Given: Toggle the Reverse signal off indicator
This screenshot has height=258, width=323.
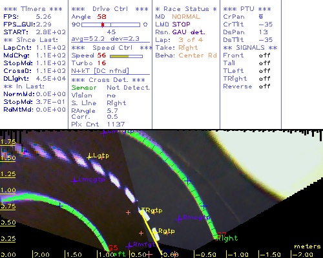Looking at the screenshot, I should (264, 86).
